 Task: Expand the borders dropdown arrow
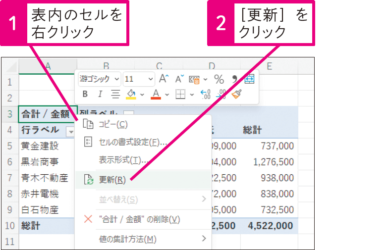(192, 95)
